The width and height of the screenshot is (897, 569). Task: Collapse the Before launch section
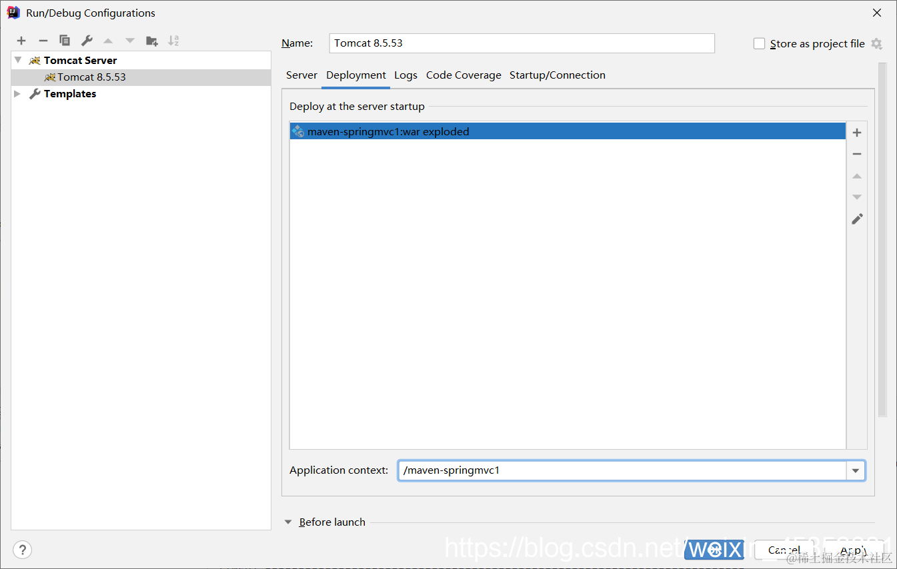coord(288,522)
